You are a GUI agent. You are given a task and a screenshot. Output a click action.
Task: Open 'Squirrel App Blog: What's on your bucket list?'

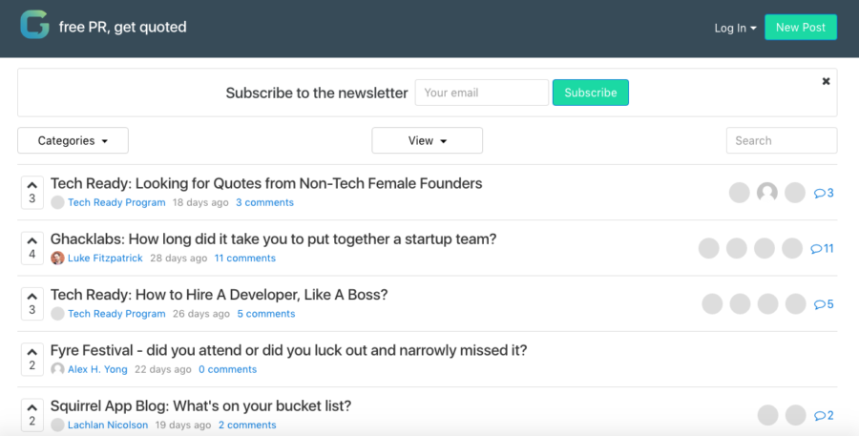pyautogui.click(x=200, y=405)
